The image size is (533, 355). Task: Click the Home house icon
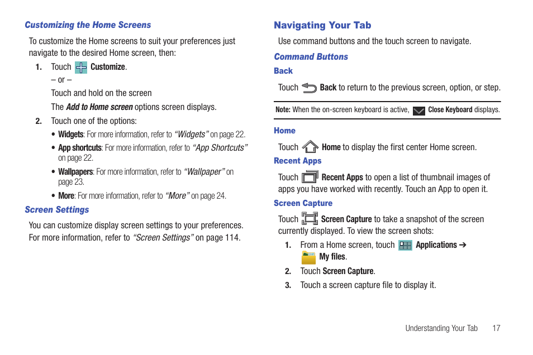pos(310,147)
